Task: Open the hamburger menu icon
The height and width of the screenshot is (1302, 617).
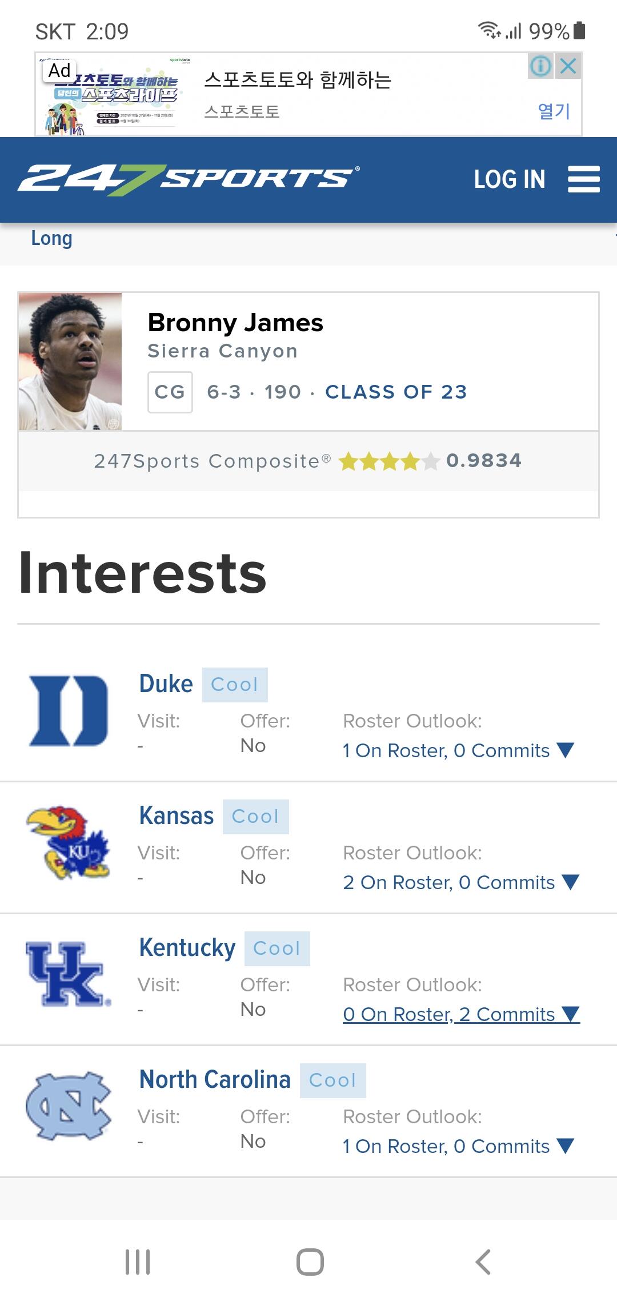Action: tap(583, 179)
